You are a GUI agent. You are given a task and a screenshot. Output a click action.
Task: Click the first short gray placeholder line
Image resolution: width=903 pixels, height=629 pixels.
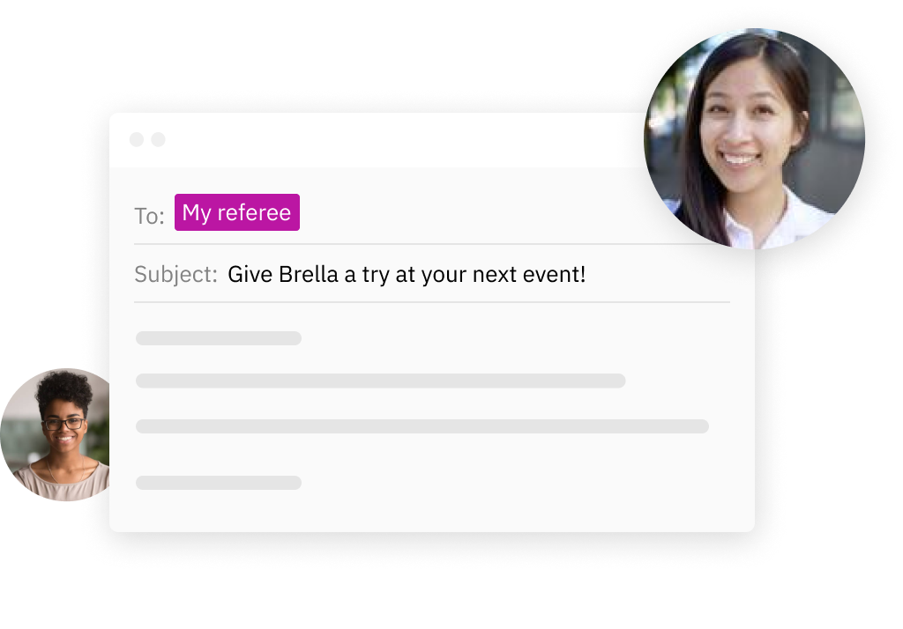219,338
